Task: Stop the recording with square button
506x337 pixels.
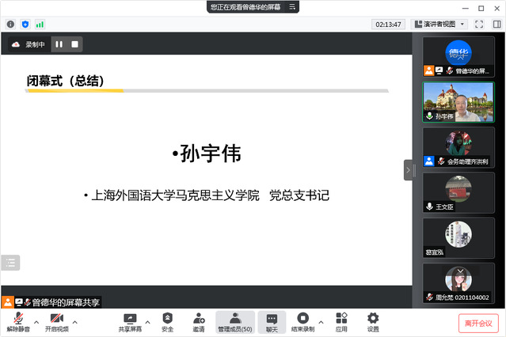Action: [75, 44]
